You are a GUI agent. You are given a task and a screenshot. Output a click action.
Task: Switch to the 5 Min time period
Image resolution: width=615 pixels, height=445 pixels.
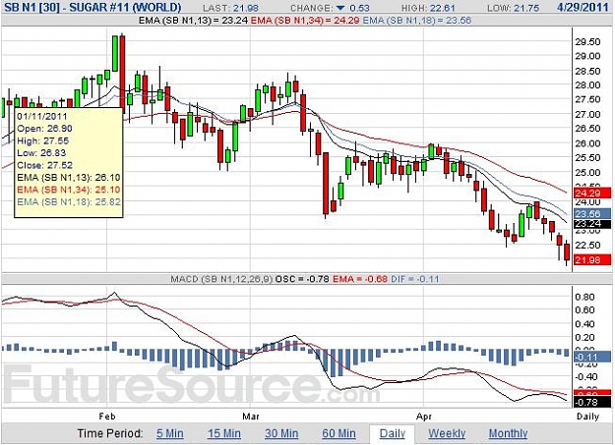tap(170, 433)
